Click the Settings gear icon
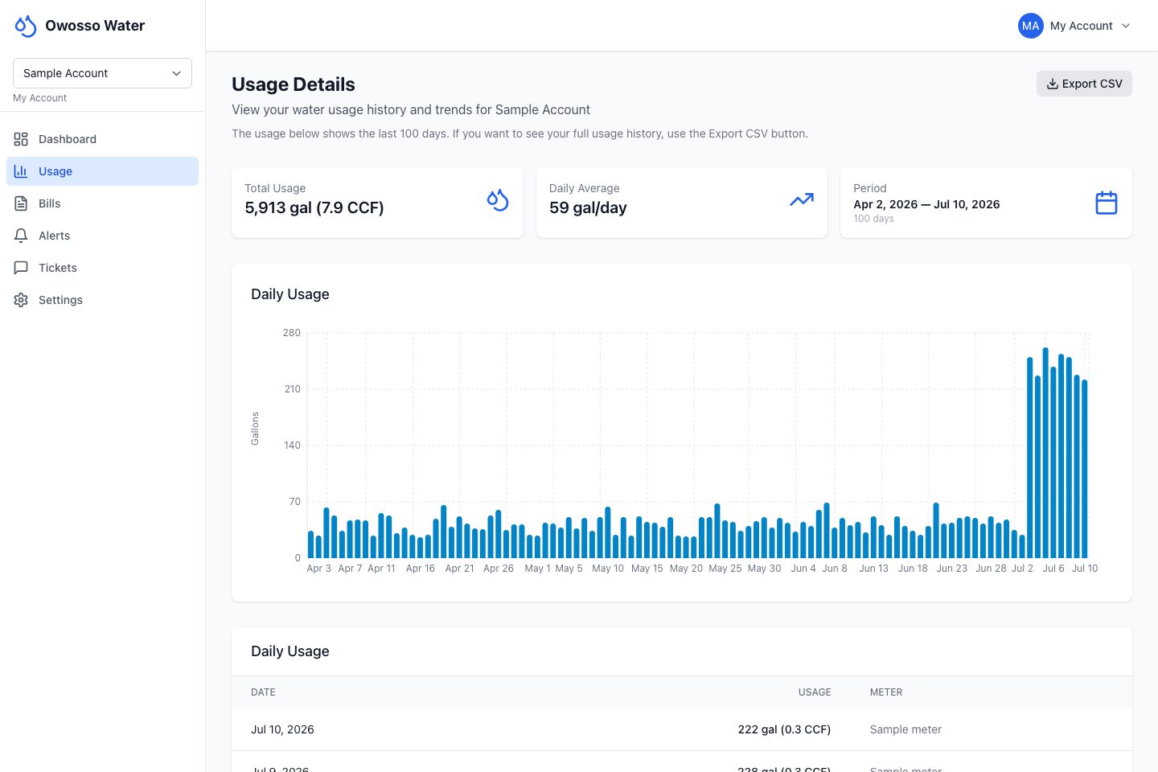1158x772 pixels. [21, 300]
